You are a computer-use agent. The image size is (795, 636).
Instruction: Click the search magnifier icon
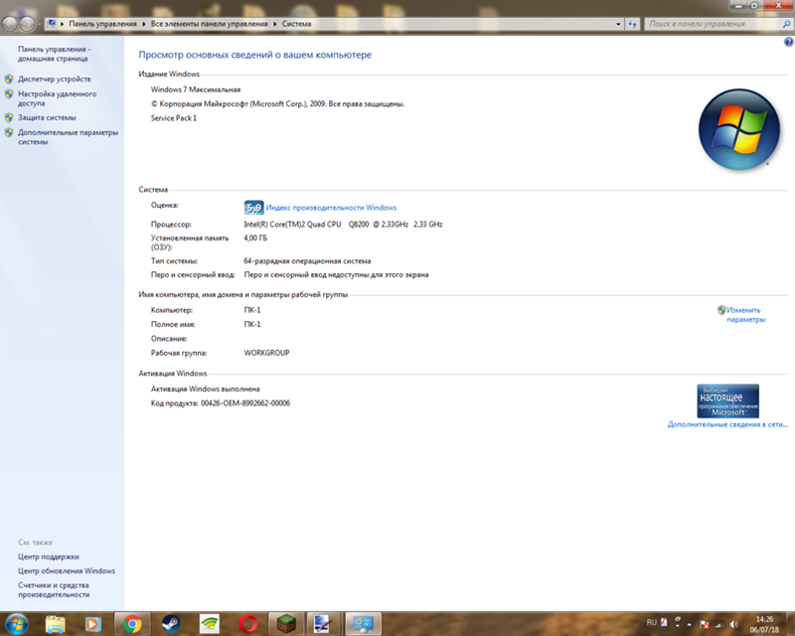click(786, 24)
